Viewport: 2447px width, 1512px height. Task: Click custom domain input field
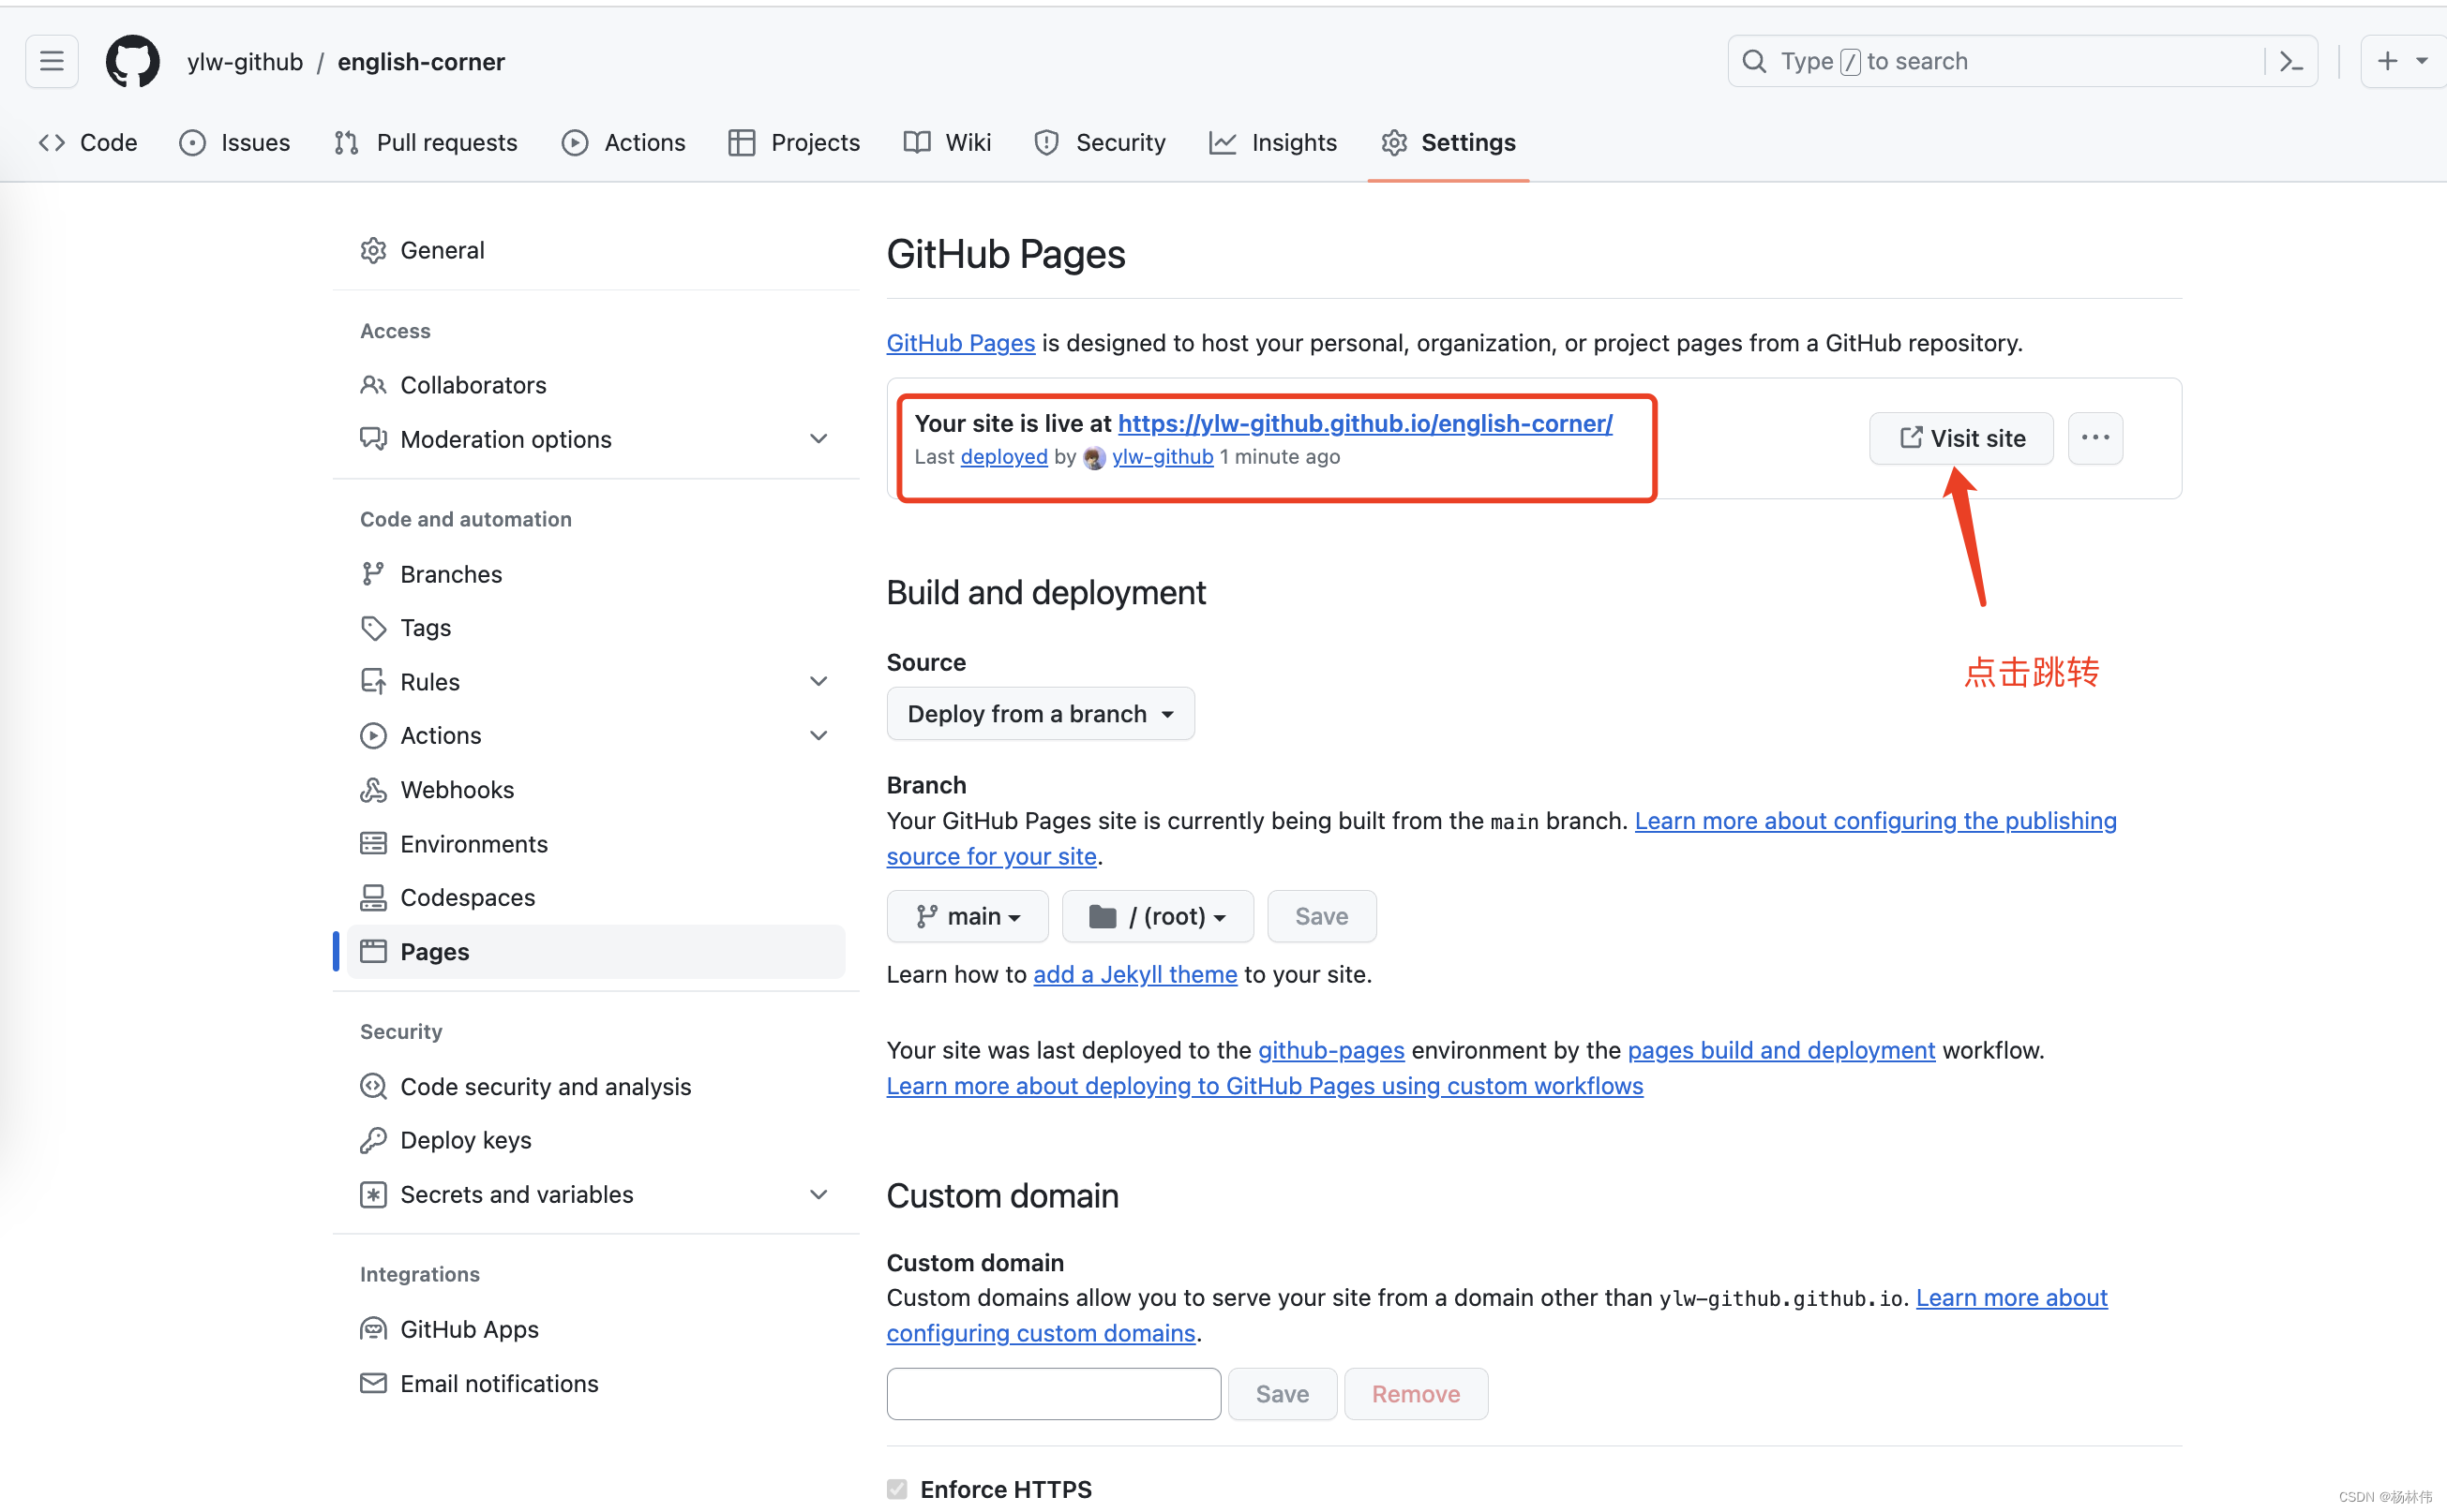(x=1054, y=1393)
